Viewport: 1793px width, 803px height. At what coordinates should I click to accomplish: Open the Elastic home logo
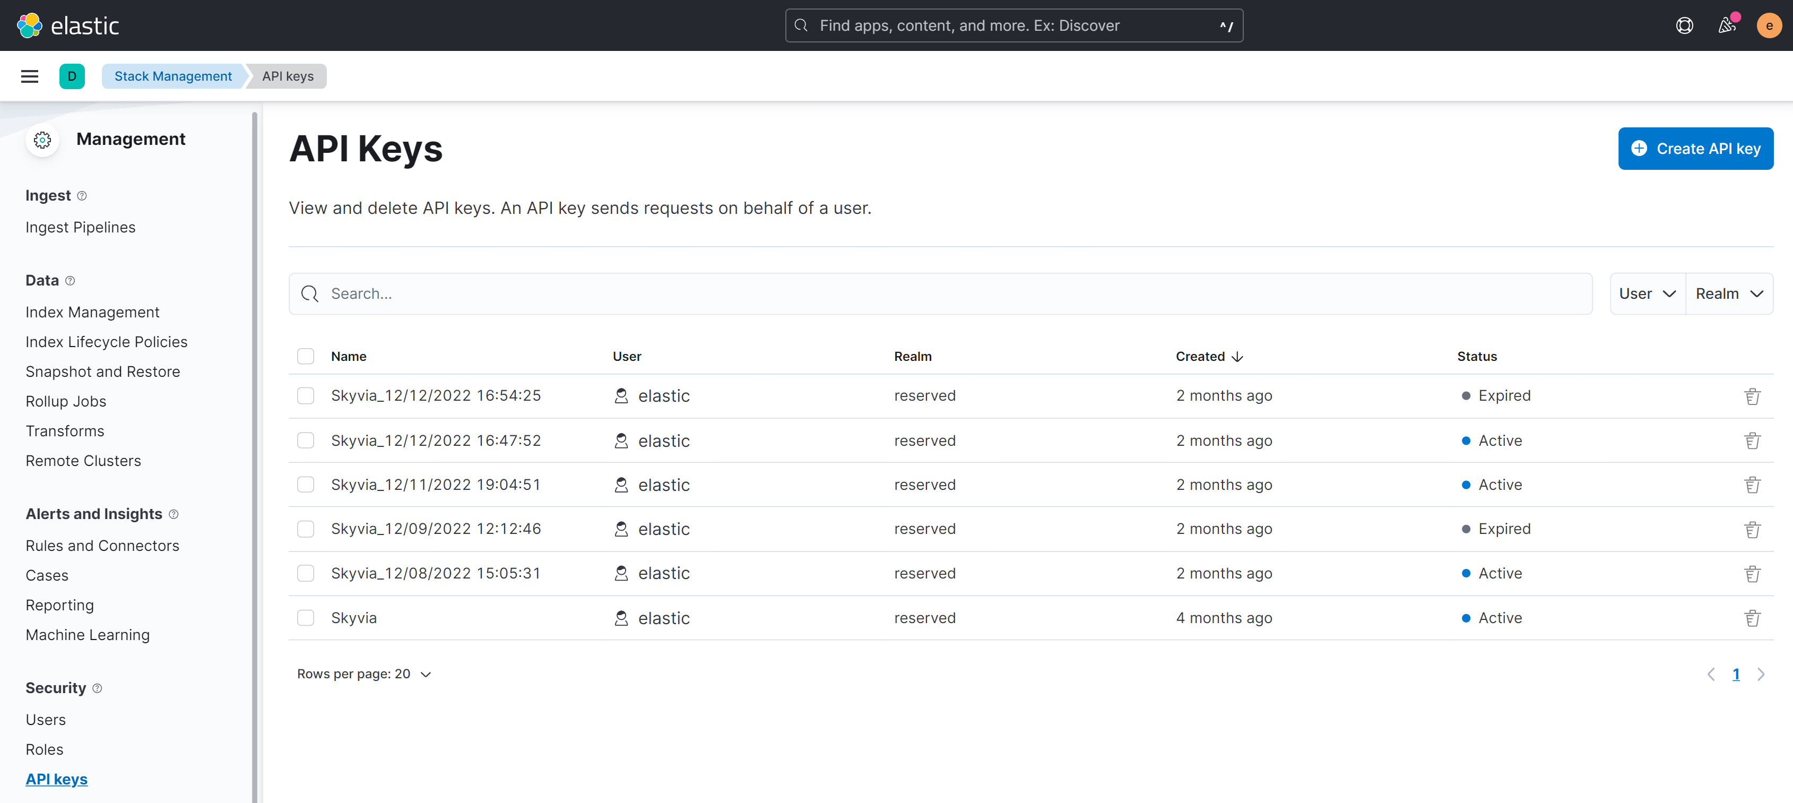[x=67, y=26]
